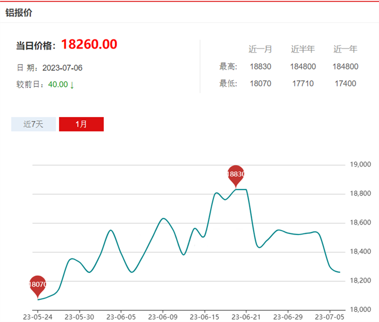Click the date text 2023-07-06

62,68
